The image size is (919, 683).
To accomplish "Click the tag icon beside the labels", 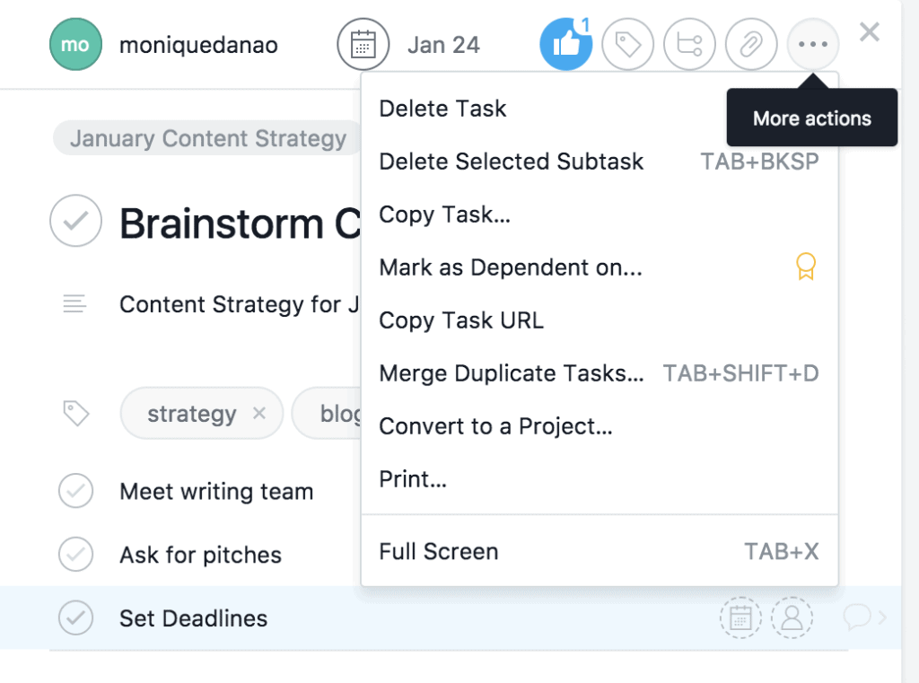I will [75, 413].
